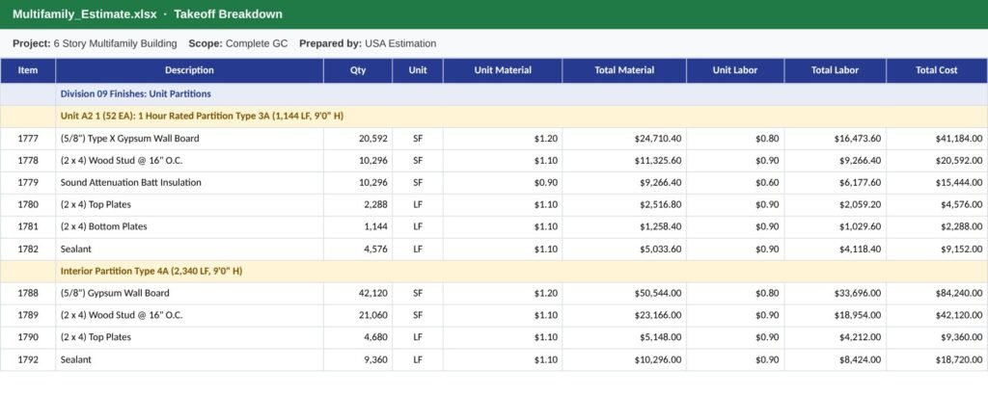
Task: Select item number 1790
Action: tap(28, 337)
